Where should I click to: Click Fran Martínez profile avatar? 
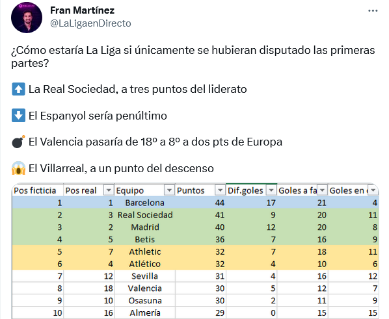(27, 18)
